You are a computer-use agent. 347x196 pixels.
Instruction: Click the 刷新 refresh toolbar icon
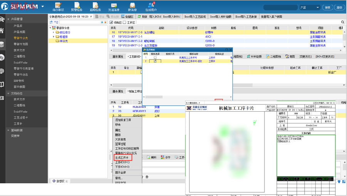pyautogui.click(x=141, y=17)
